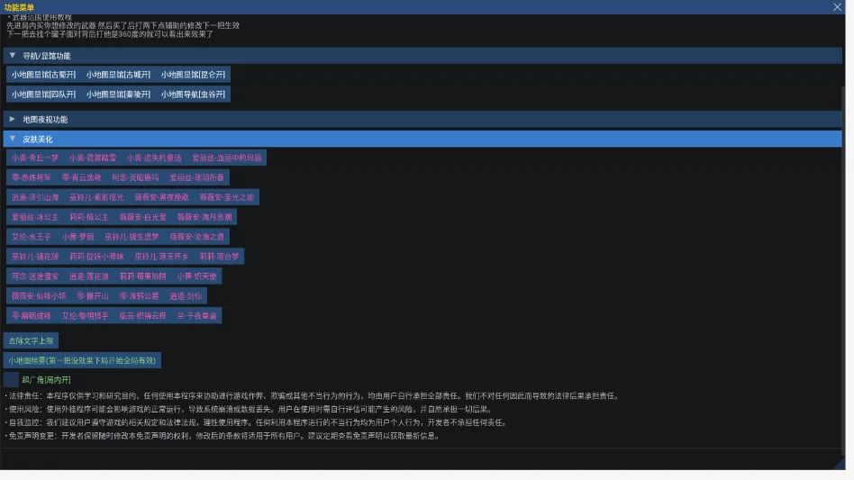Image resolution: width=854 pixels, height=480 pixels.
Task: Turn on 小地图显馆[昆仑开]
Action: (x=193, y=75)
